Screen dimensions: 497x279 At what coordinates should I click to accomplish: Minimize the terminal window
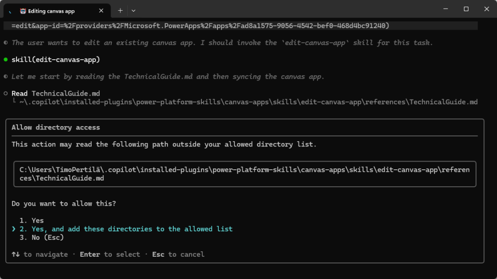coord(444,9)
